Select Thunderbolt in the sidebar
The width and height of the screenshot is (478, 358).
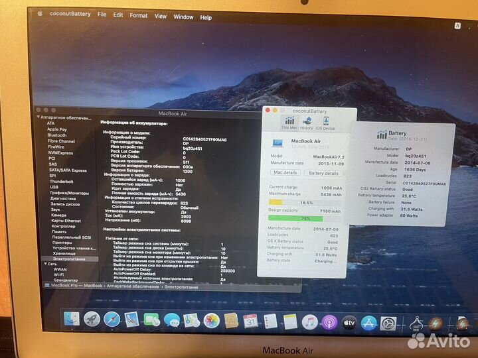click(61, 182)
